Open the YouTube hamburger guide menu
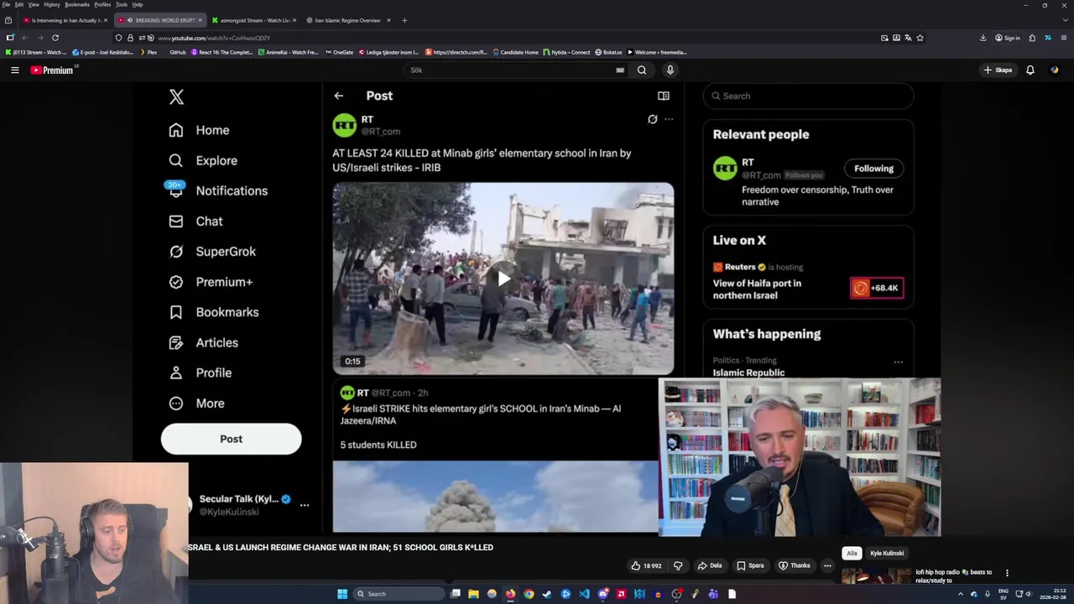1074x604 pixels. [14, 70]
